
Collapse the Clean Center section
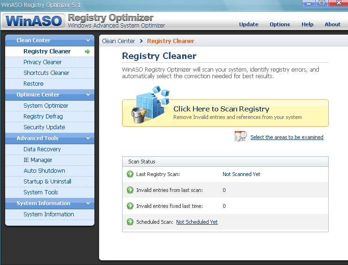[x=88, y=41]
